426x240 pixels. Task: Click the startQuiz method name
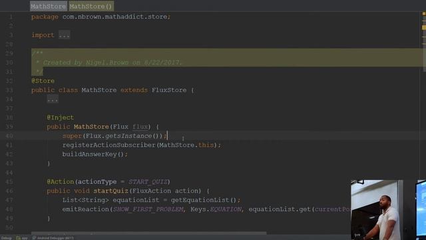[111, 191]
